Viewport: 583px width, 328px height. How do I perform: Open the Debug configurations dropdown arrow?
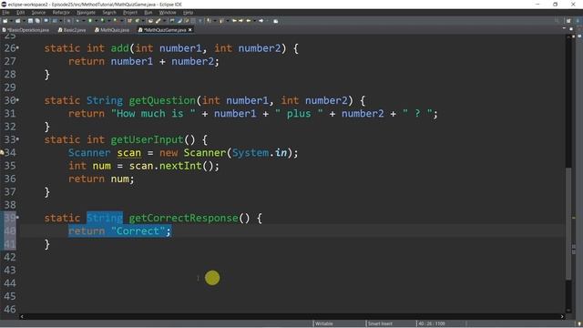click(84, 21)
